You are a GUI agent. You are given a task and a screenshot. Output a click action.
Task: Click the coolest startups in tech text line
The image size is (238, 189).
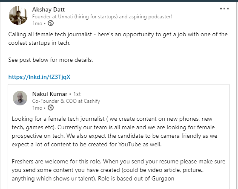pos(39,43)
